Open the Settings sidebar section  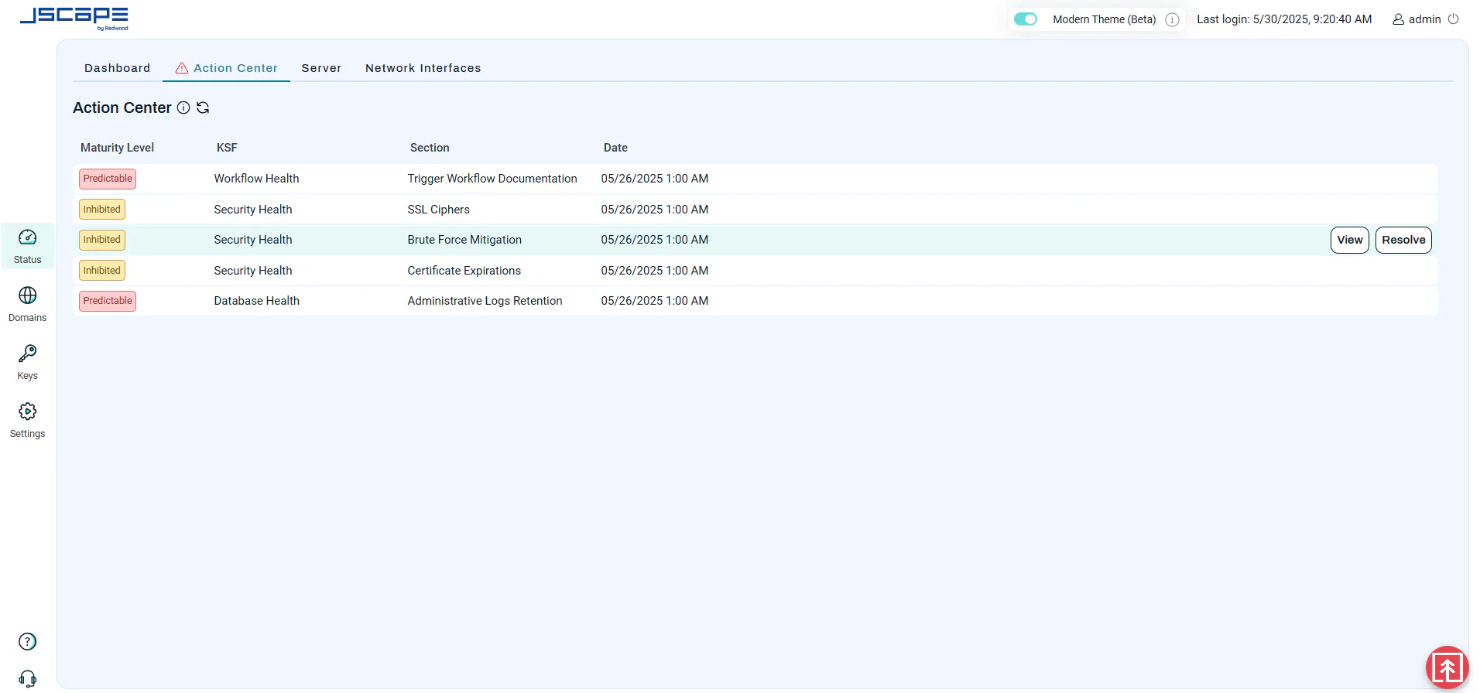(28, 420)
